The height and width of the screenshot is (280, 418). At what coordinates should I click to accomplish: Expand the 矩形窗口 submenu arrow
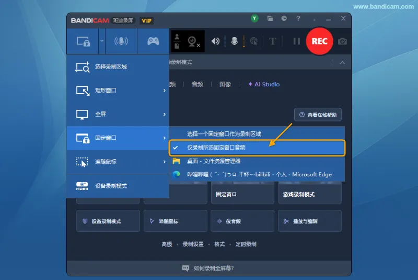(165, 91)
